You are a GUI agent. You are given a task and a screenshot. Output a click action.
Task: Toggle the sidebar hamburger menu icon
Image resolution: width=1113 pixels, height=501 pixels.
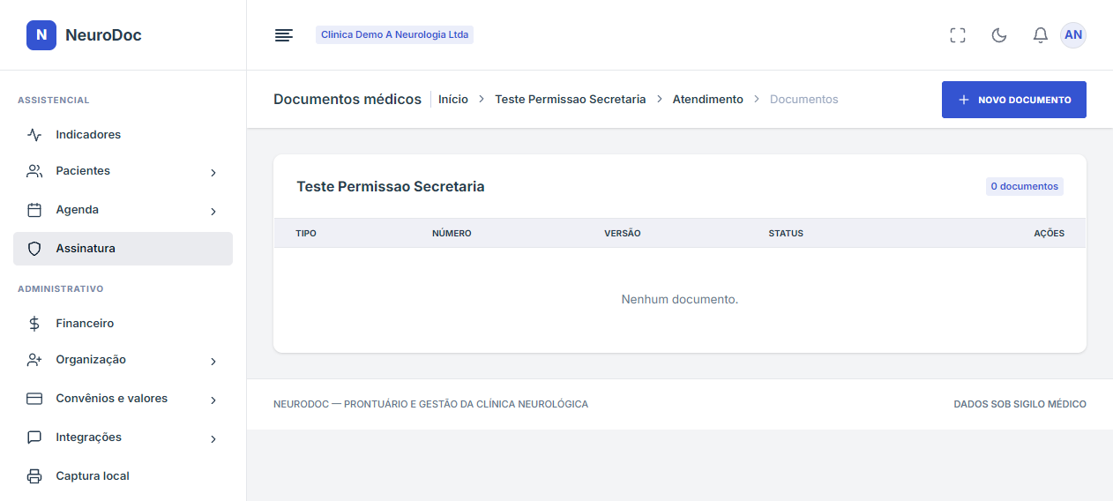284,35
